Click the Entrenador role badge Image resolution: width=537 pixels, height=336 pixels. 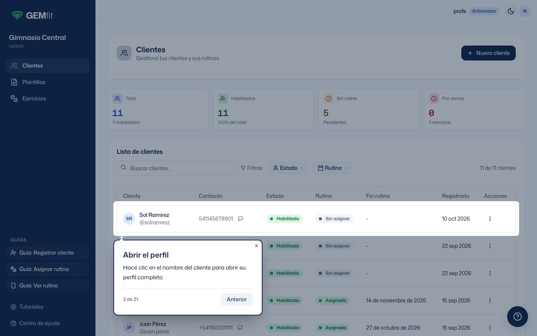pyautogui.click(x=484, y=11)
